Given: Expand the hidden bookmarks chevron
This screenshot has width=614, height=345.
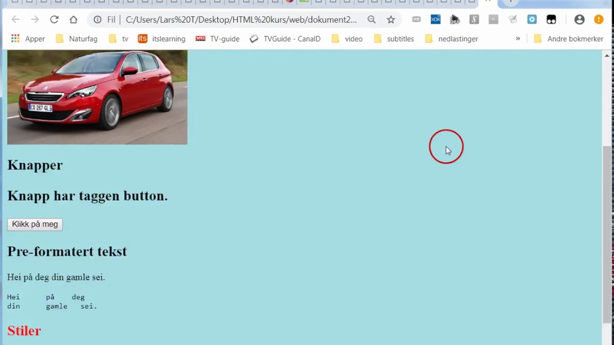Looking at the screenshot, I should click(518, 39).
